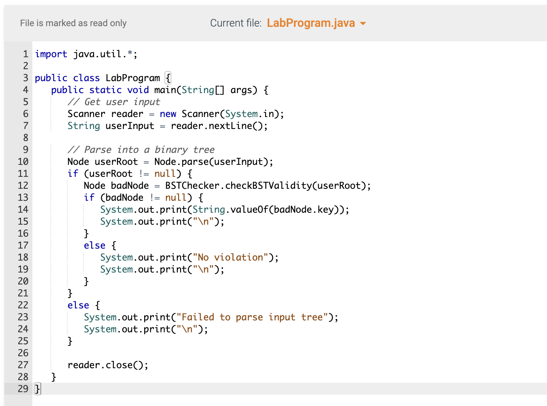Click the main method declaration on line 4

click(158, 90)
